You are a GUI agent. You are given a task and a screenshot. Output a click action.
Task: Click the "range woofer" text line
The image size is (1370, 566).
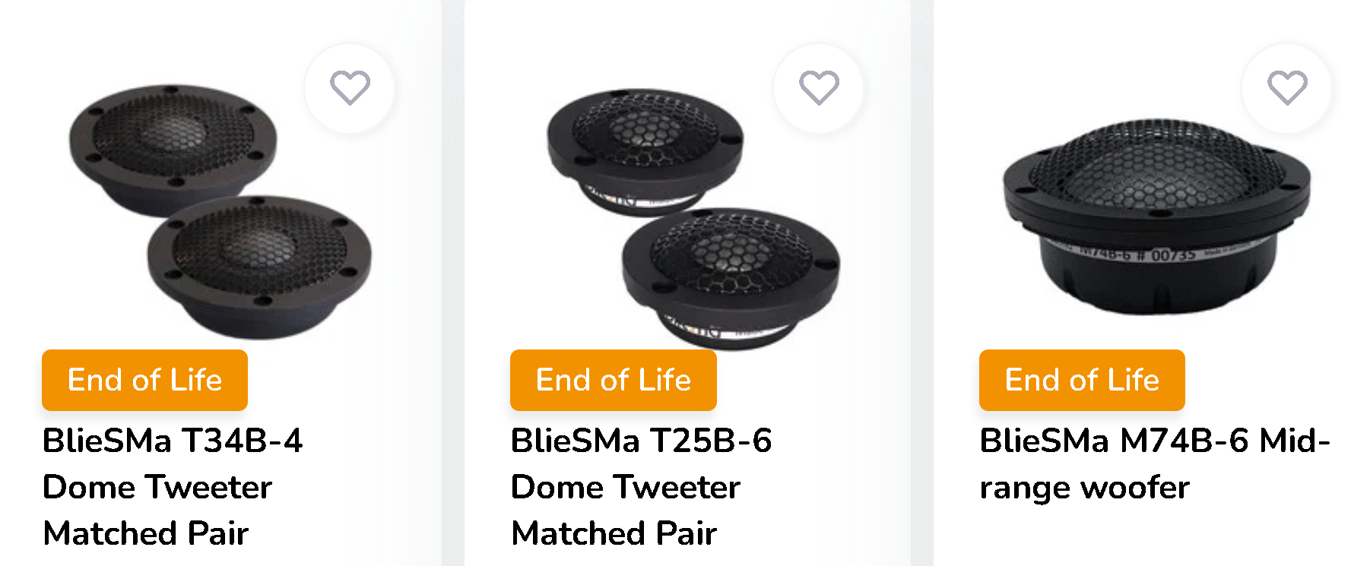point(1084,488)
